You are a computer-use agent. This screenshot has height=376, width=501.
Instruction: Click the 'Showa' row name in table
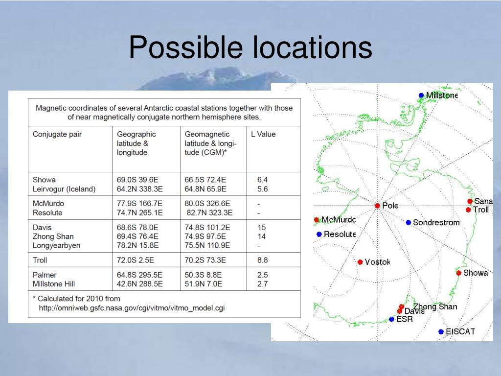[x=44, y=180]
